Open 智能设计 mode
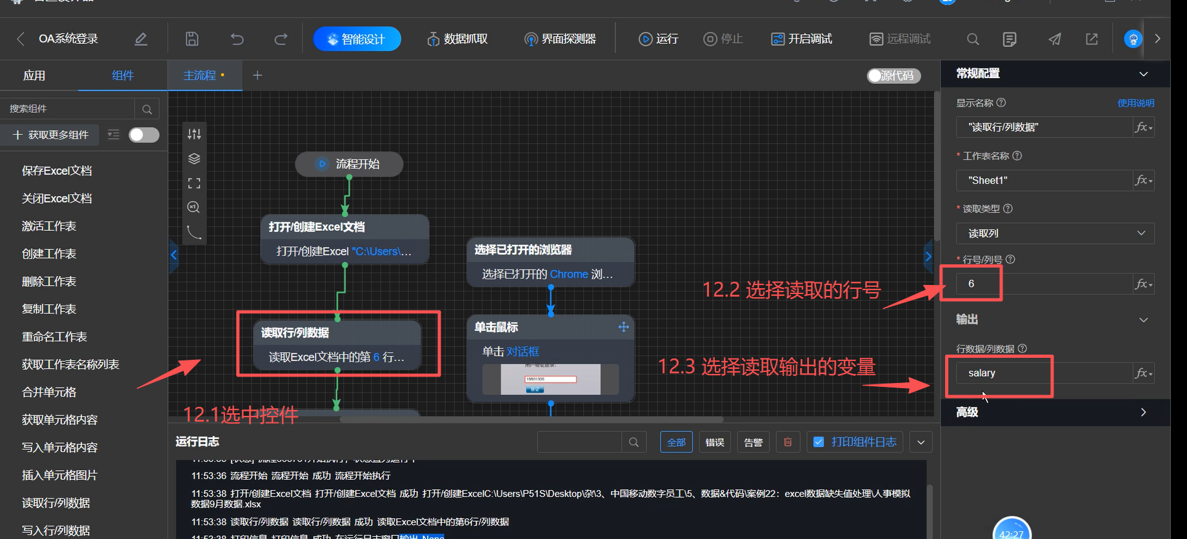Image resolution: width=1187 pixels, height=539 pixels. [357, 39]
